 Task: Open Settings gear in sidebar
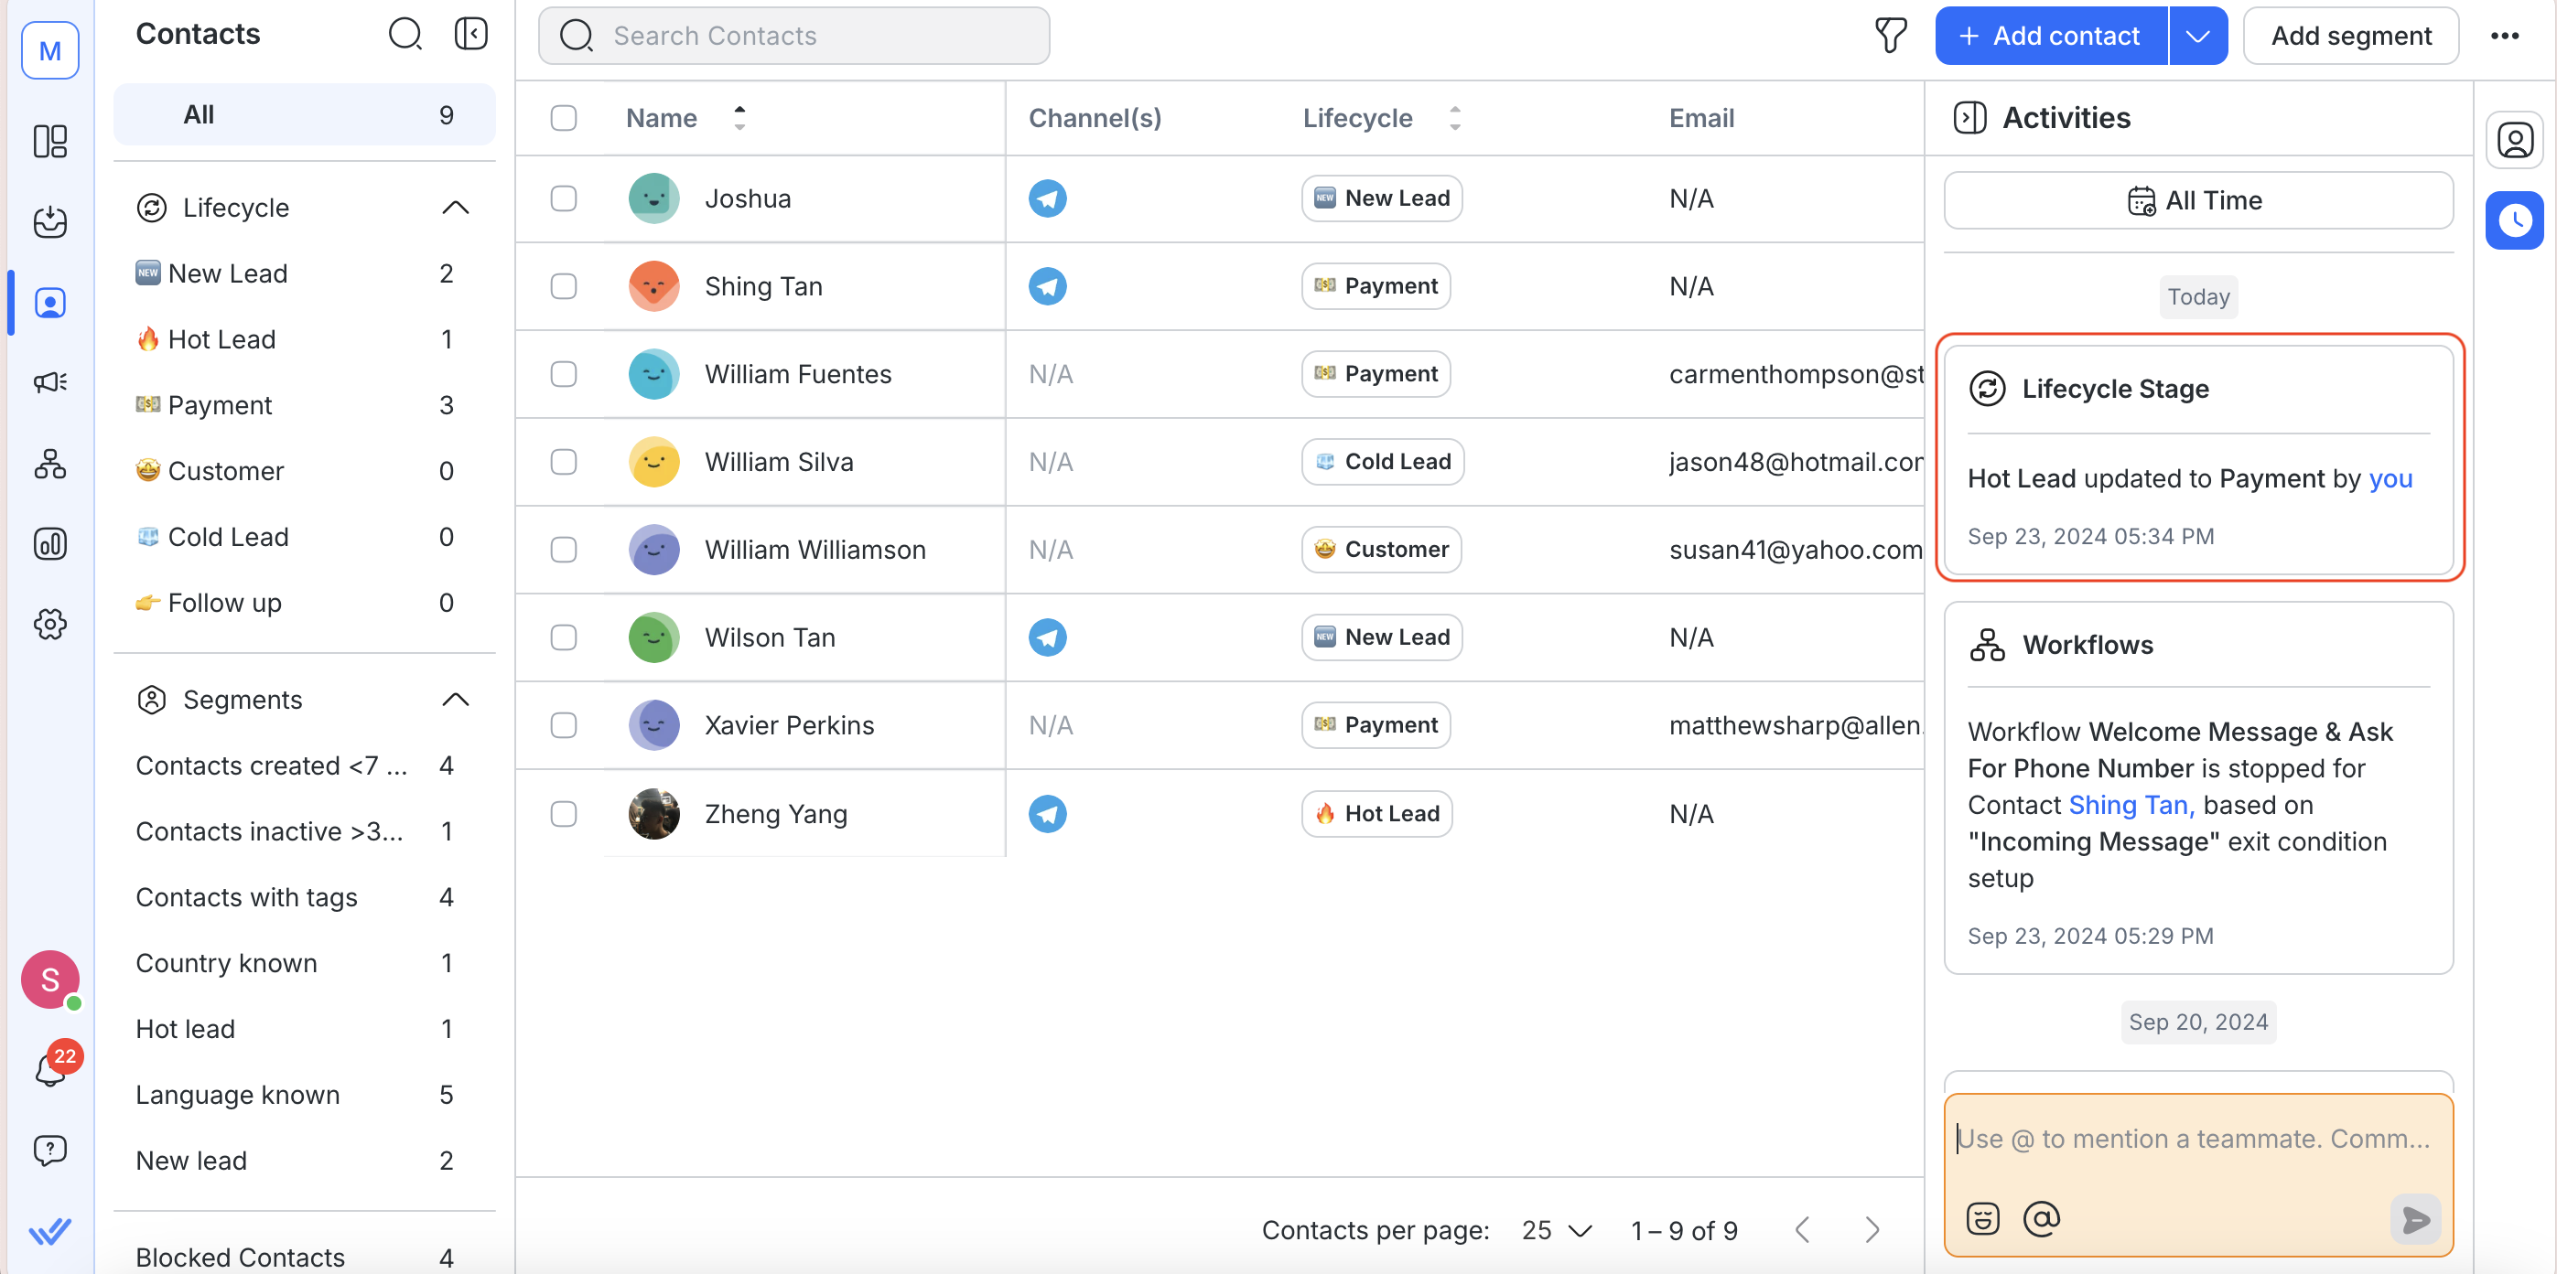(49, 624)
